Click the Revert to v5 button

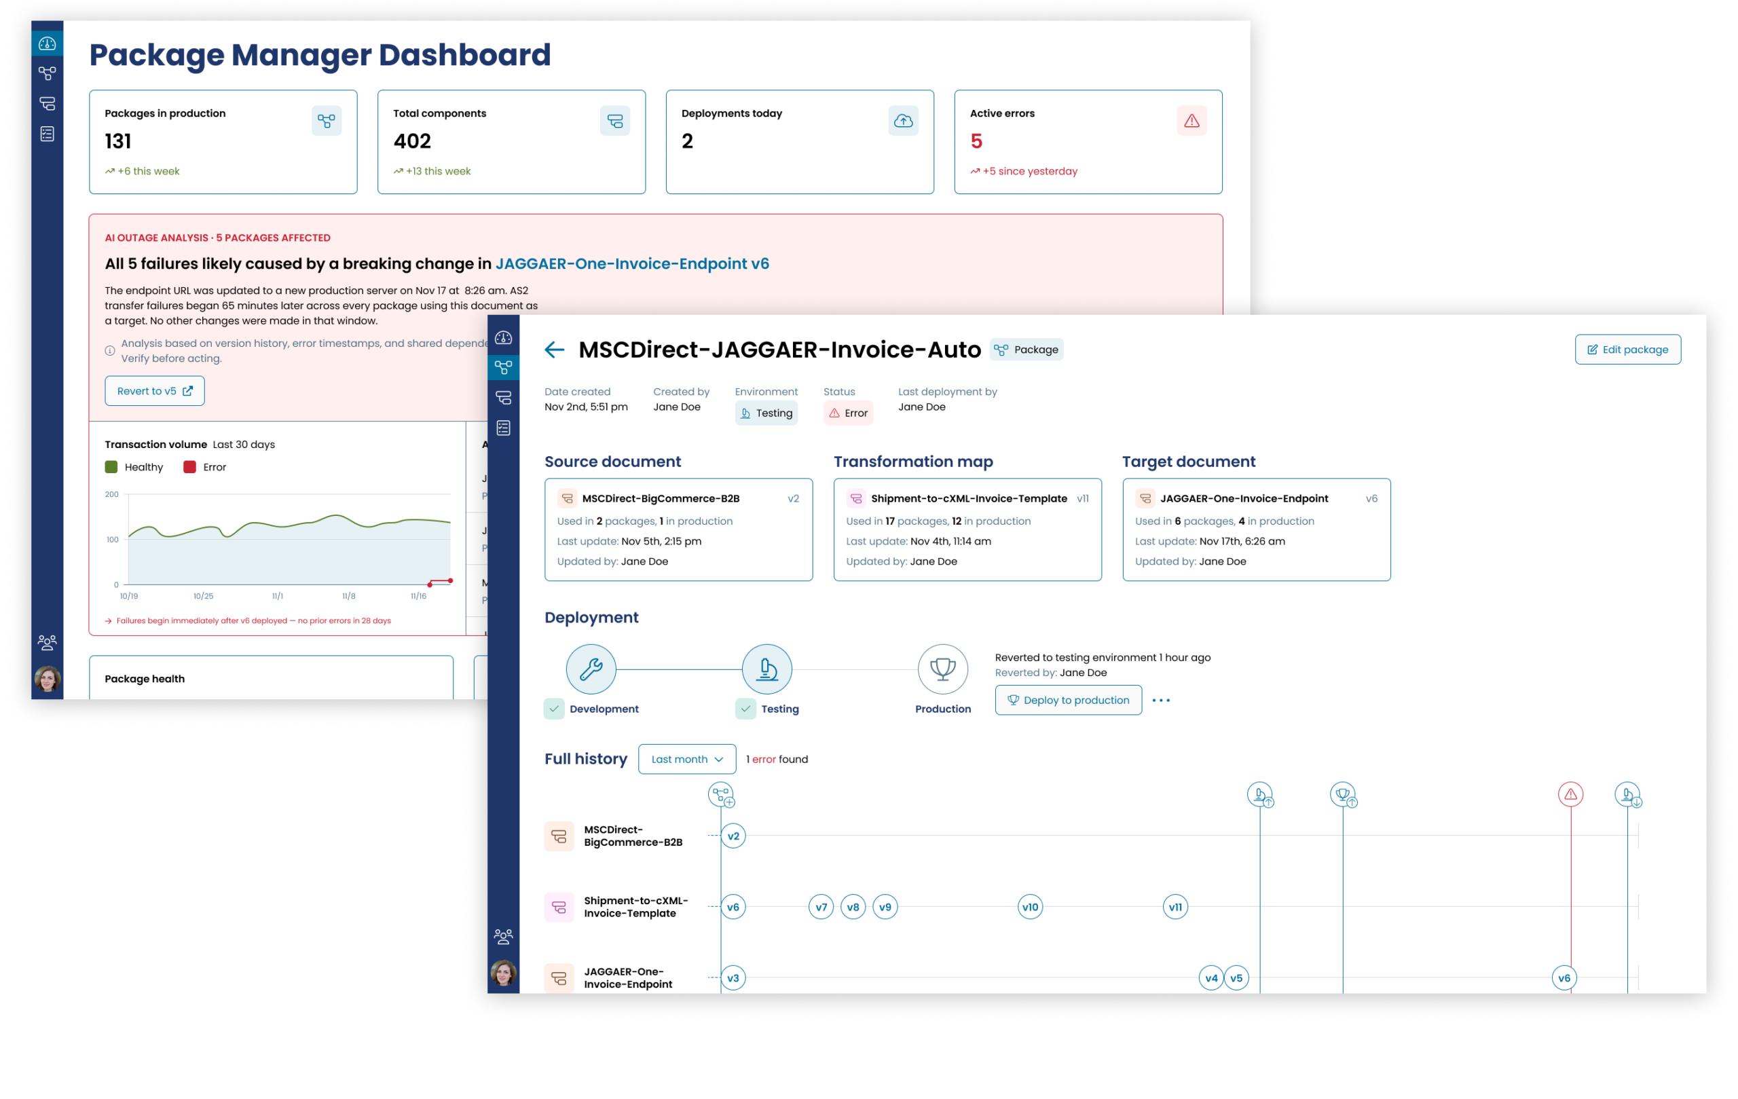pyautogui.click(x=155, y=391)
